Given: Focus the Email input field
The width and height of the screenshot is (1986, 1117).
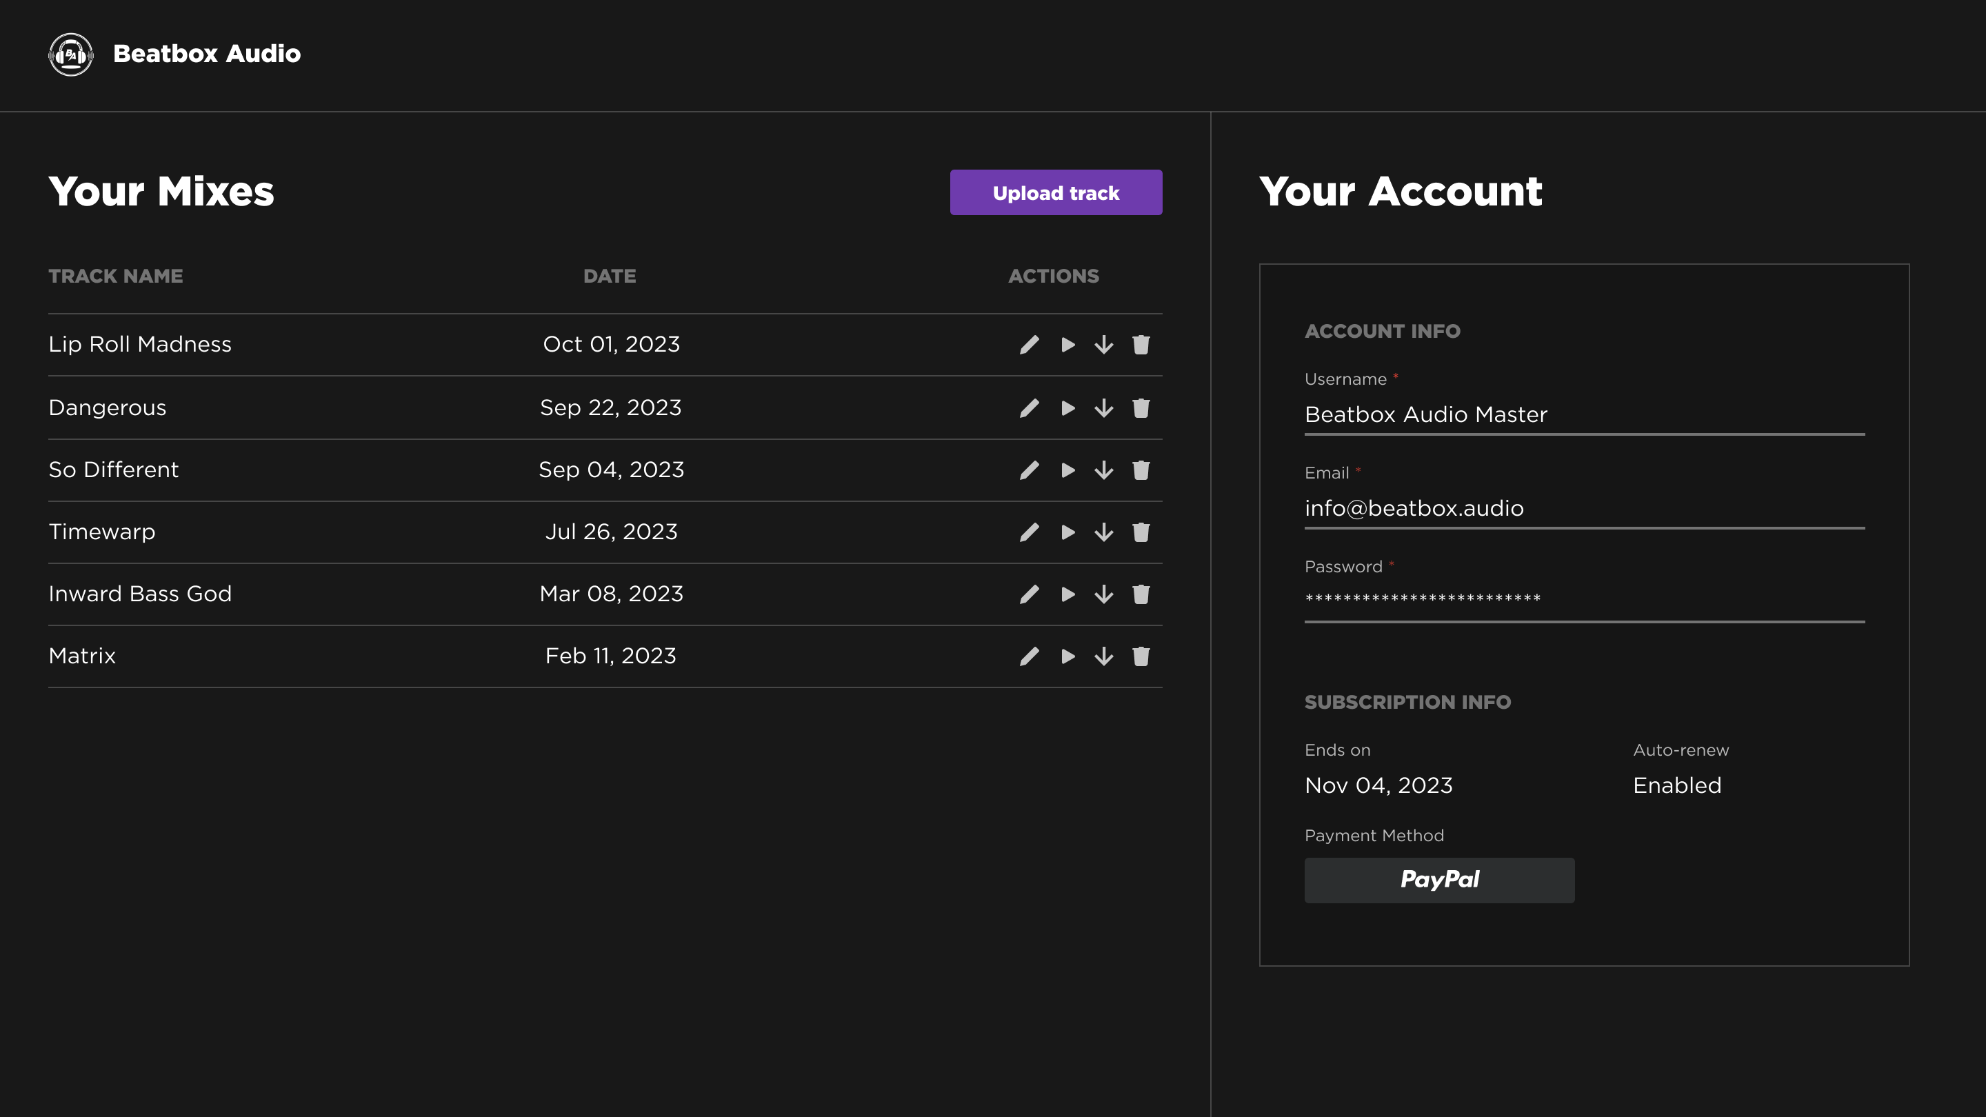Looking at the screenshot, I should [1585, 509].
